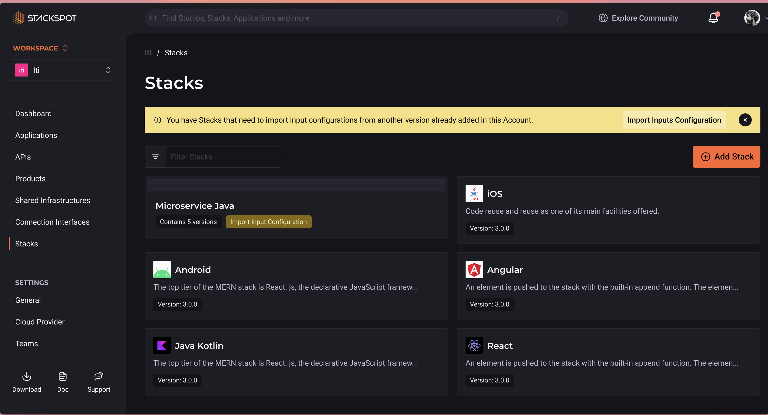768x415 pixels.
Task: Click the Java Kotlin stack logo
Action: pos(162,346)
